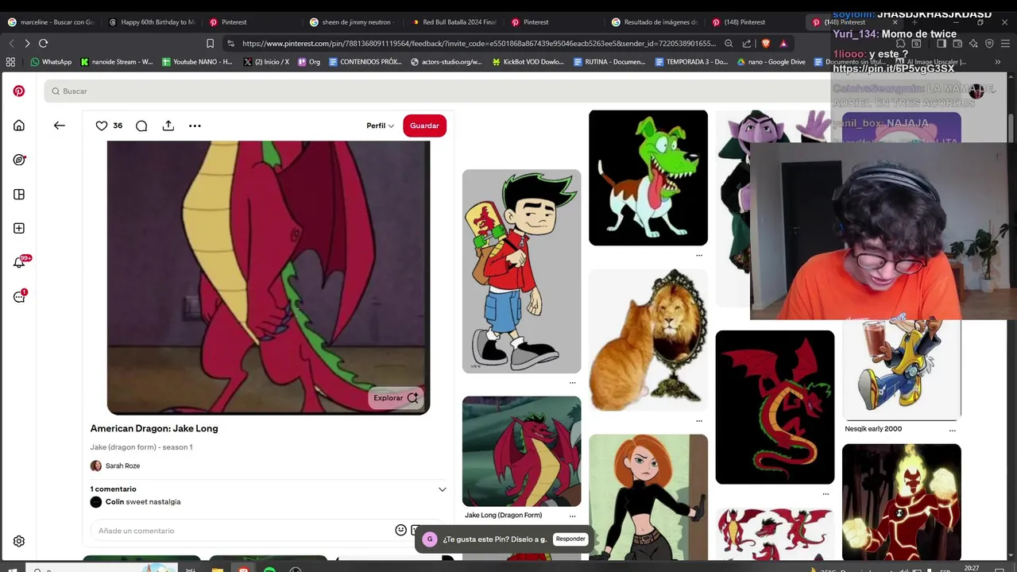
Task: Open messages icon in Pinterest sidebar
Action: (x=19, y=296)
